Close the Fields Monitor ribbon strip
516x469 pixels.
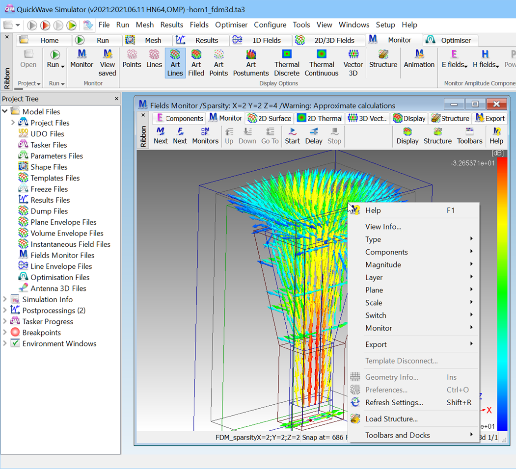point(143,115)
